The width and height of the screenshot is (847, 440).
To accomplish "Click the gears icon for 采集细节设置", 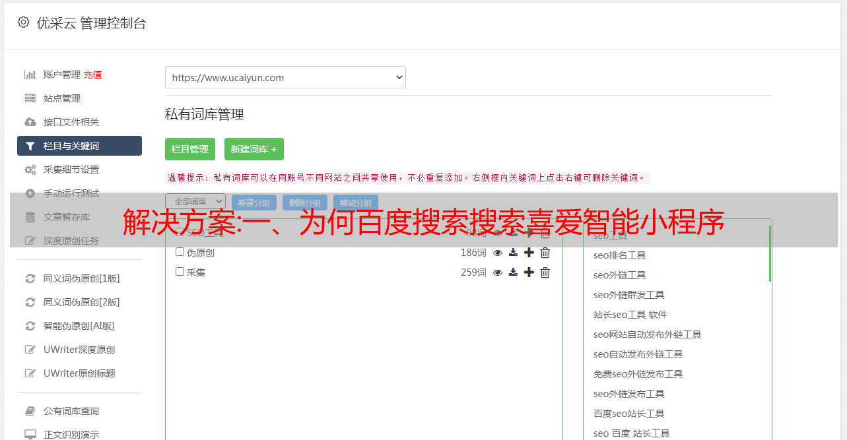I will (x=30, y=170).
